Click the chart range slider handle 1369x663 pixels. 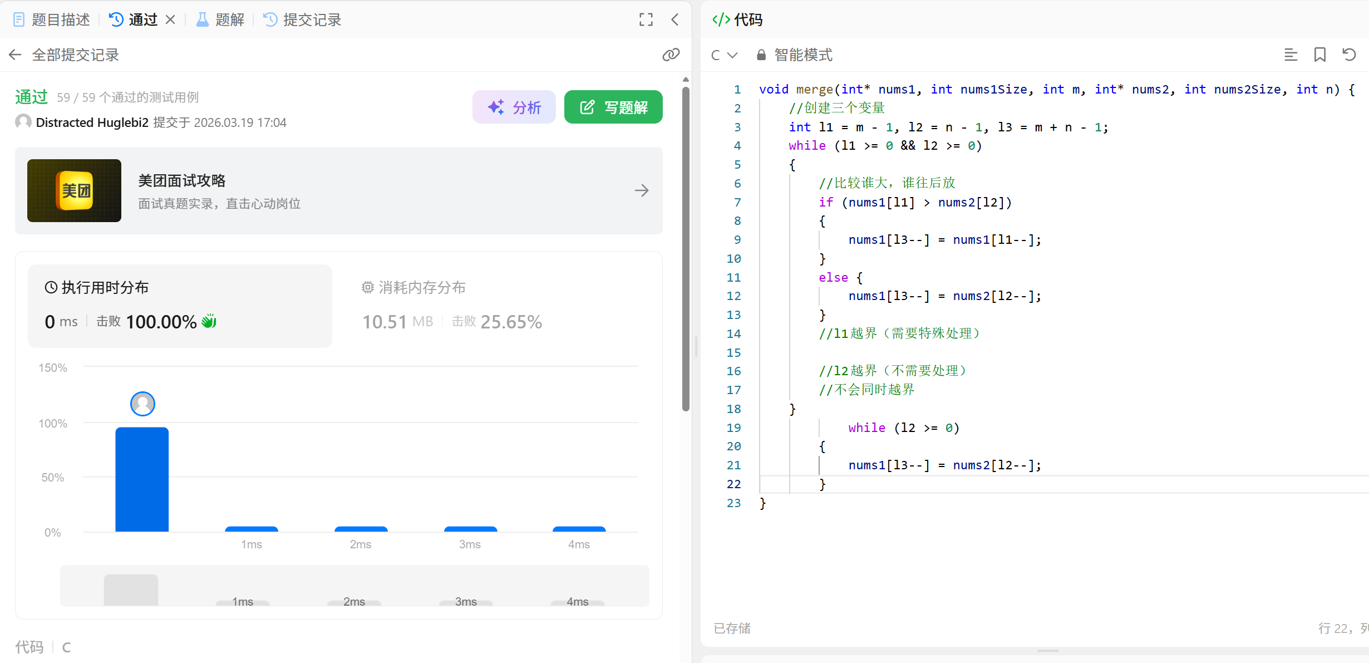[131, 590]
